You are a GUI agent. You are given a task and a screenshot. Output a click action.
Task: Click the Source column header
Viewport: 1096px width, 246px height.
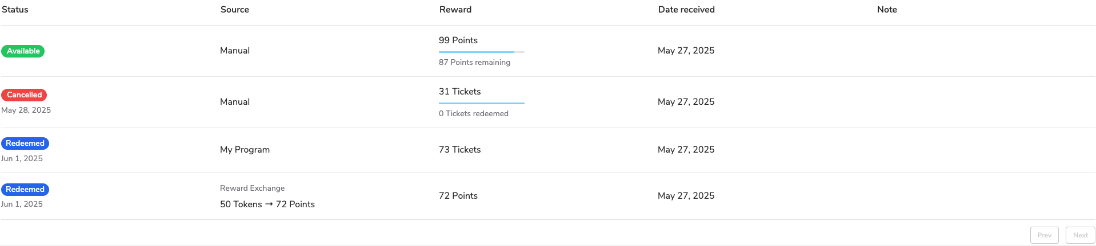[234, 10]
